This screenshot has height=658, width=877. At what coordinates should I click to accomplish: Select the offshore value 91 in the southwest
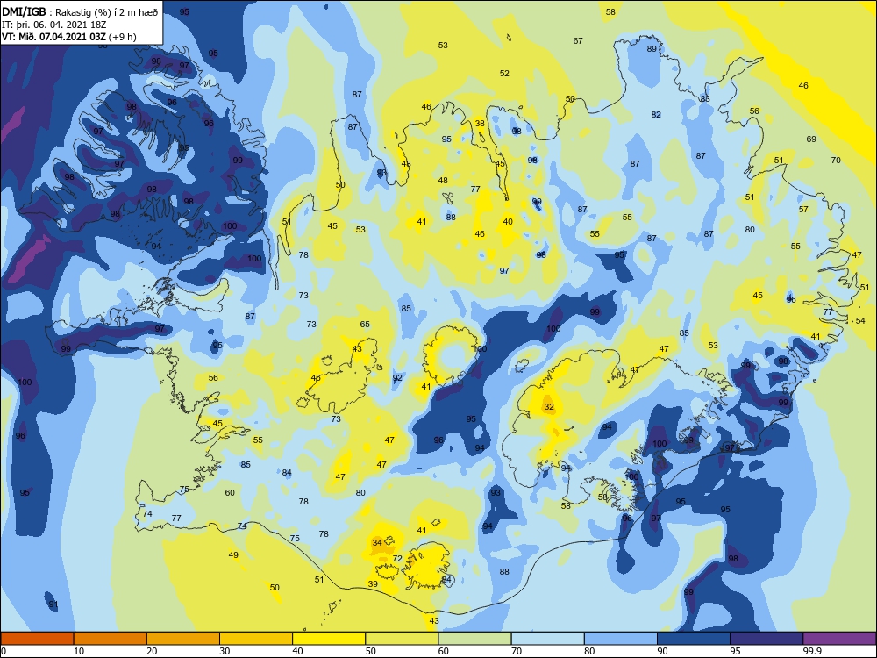tap(53, 604)
